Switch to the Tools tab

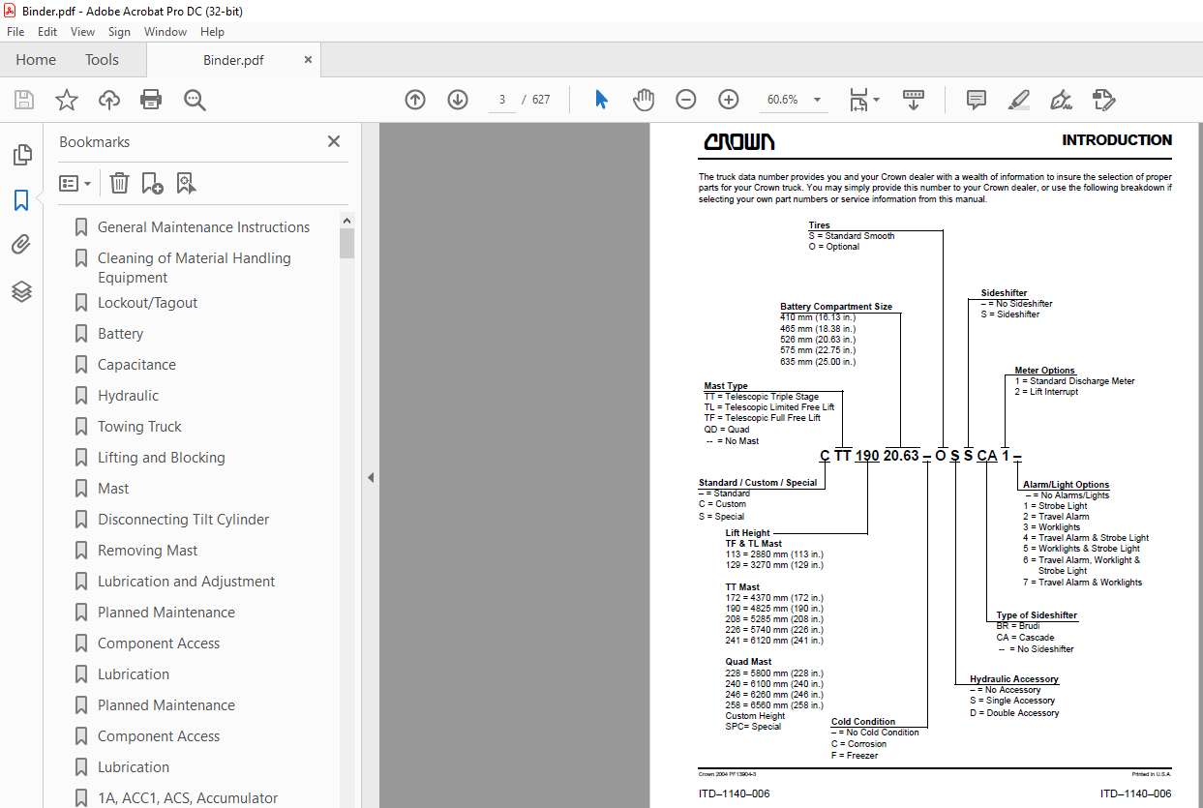click(x=102, y=60)
